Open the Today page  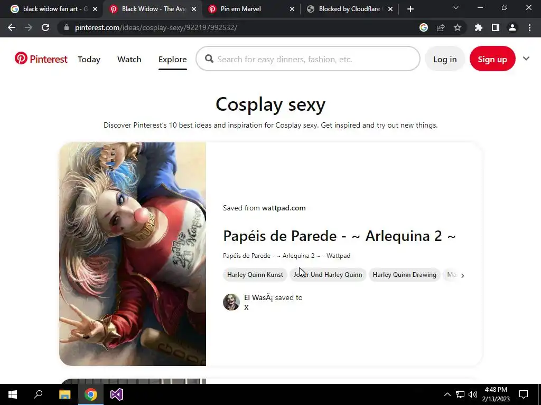89,59
